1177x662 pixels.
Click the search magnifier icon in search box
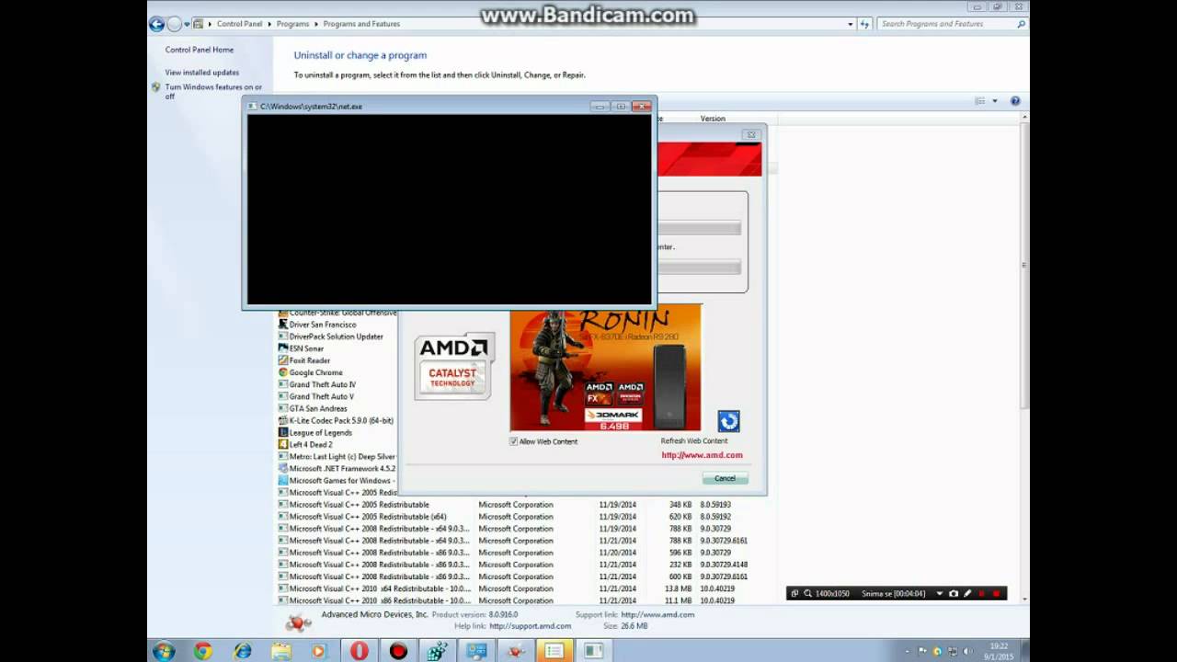point(1021,24)
